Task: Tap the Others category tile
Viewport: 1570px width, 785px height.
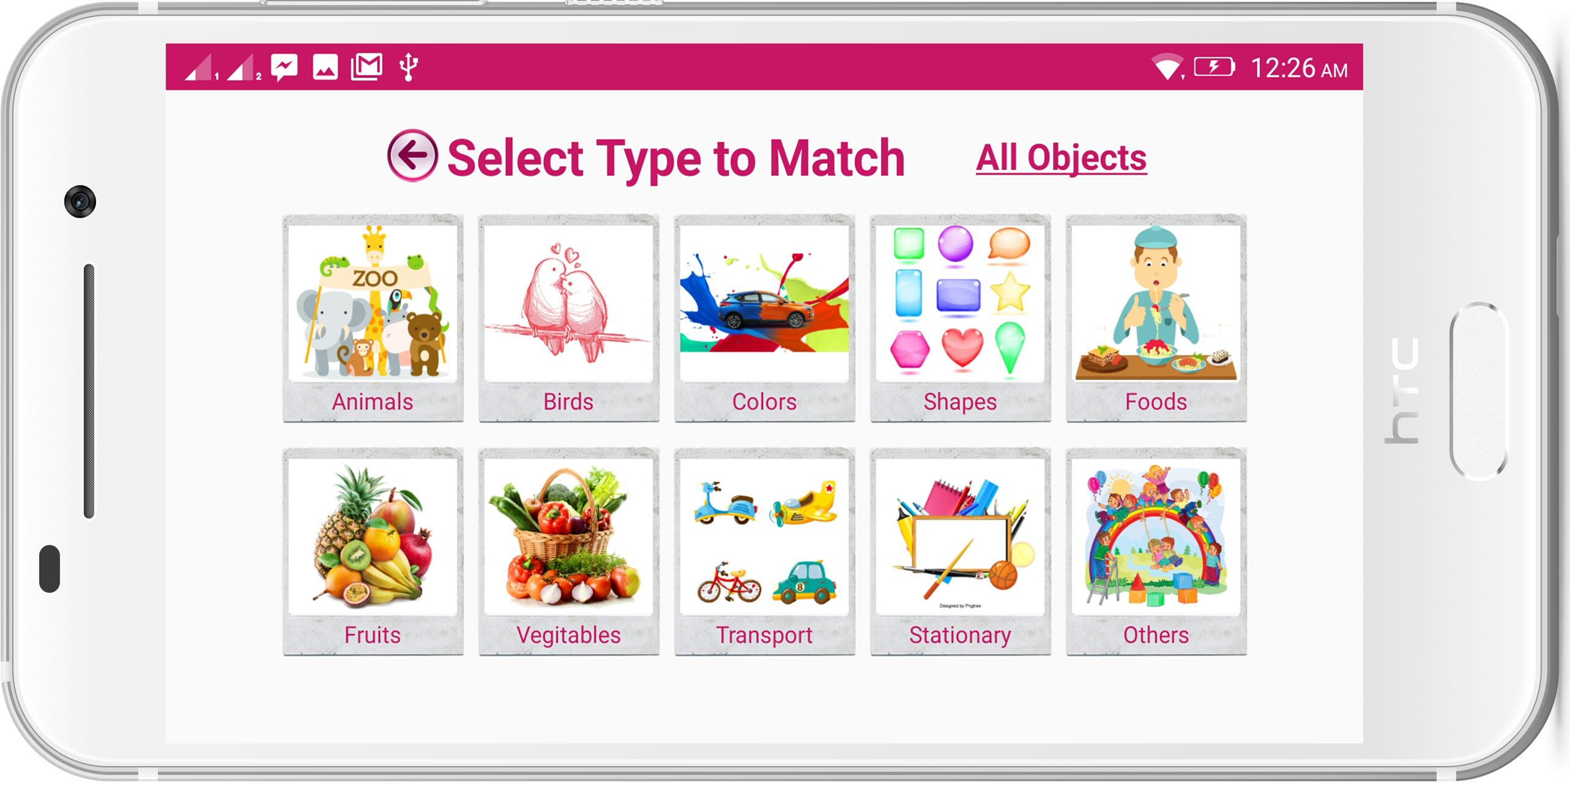Action: 1156,552
